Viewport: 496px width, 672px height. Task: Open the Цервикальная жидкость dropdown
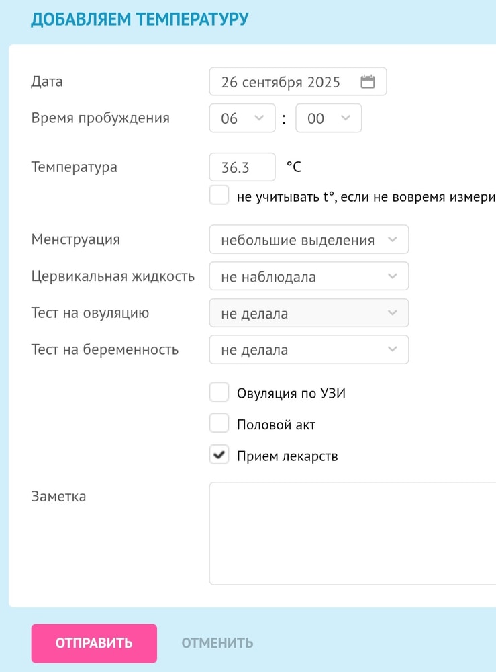(x=309, y=276)
